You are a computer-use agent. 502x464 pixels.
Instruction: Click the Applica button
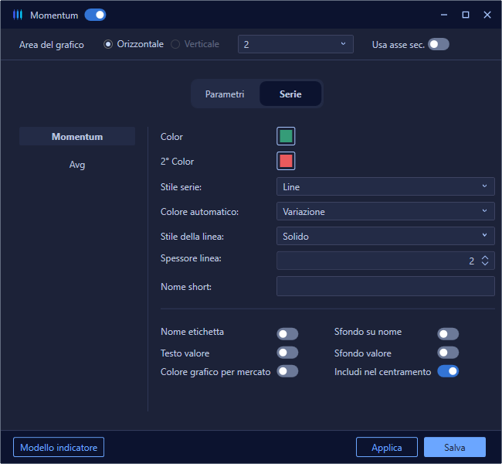point(387,447)
